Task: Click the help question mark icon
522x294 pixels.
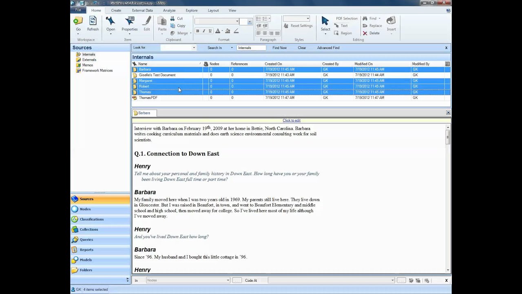Action: [x=449, y=10]
